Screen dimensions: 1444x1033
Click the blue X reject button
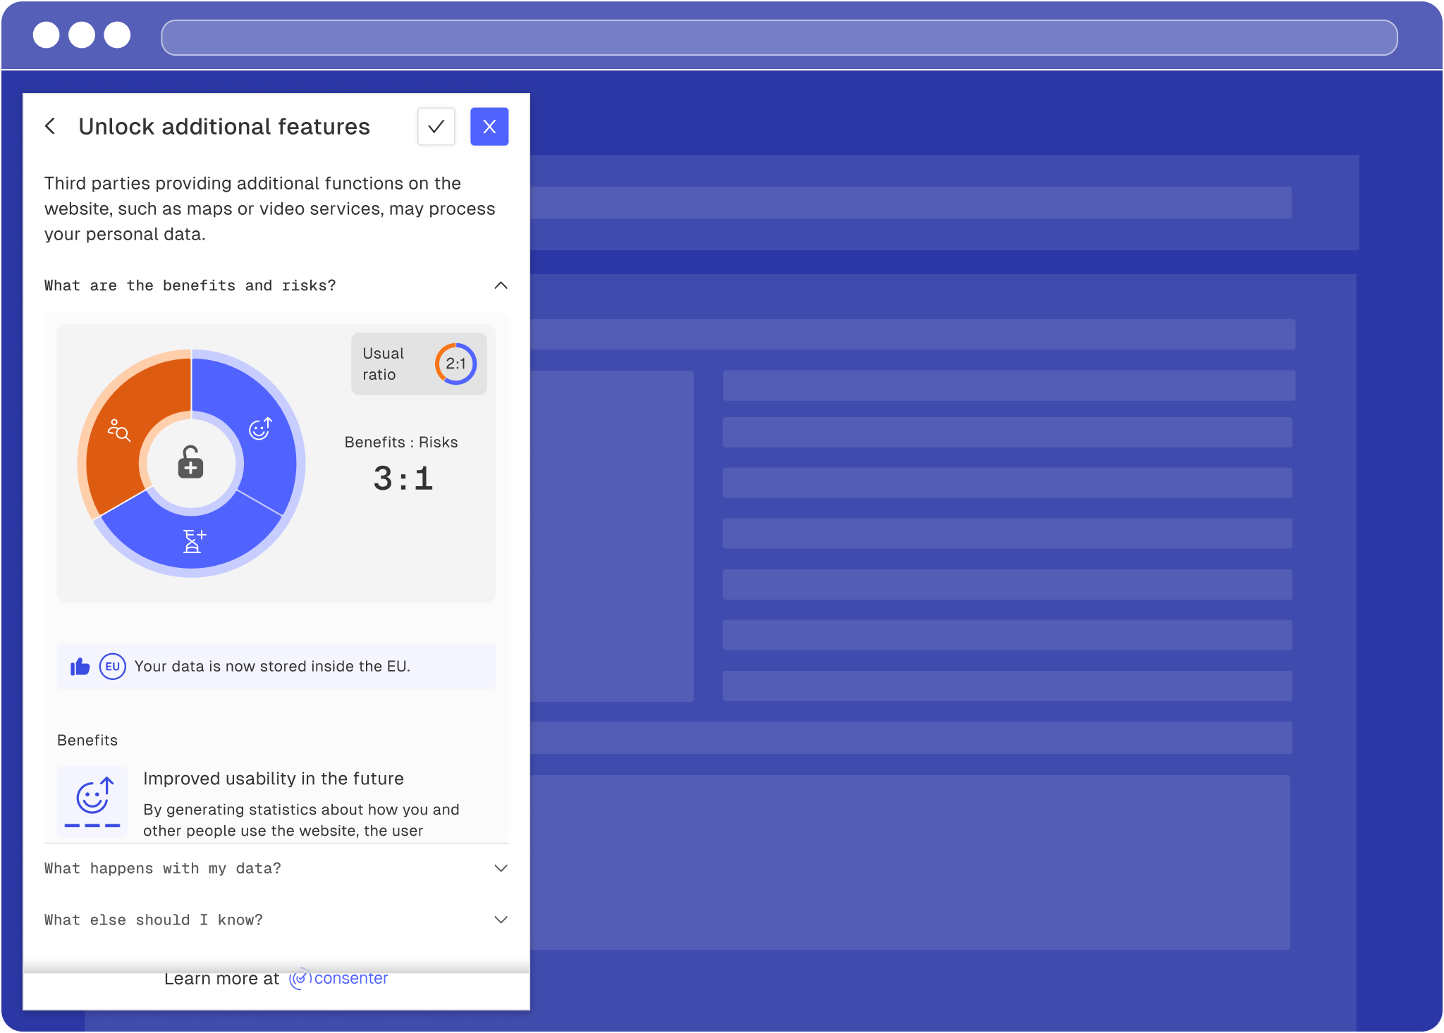point(489,127)
